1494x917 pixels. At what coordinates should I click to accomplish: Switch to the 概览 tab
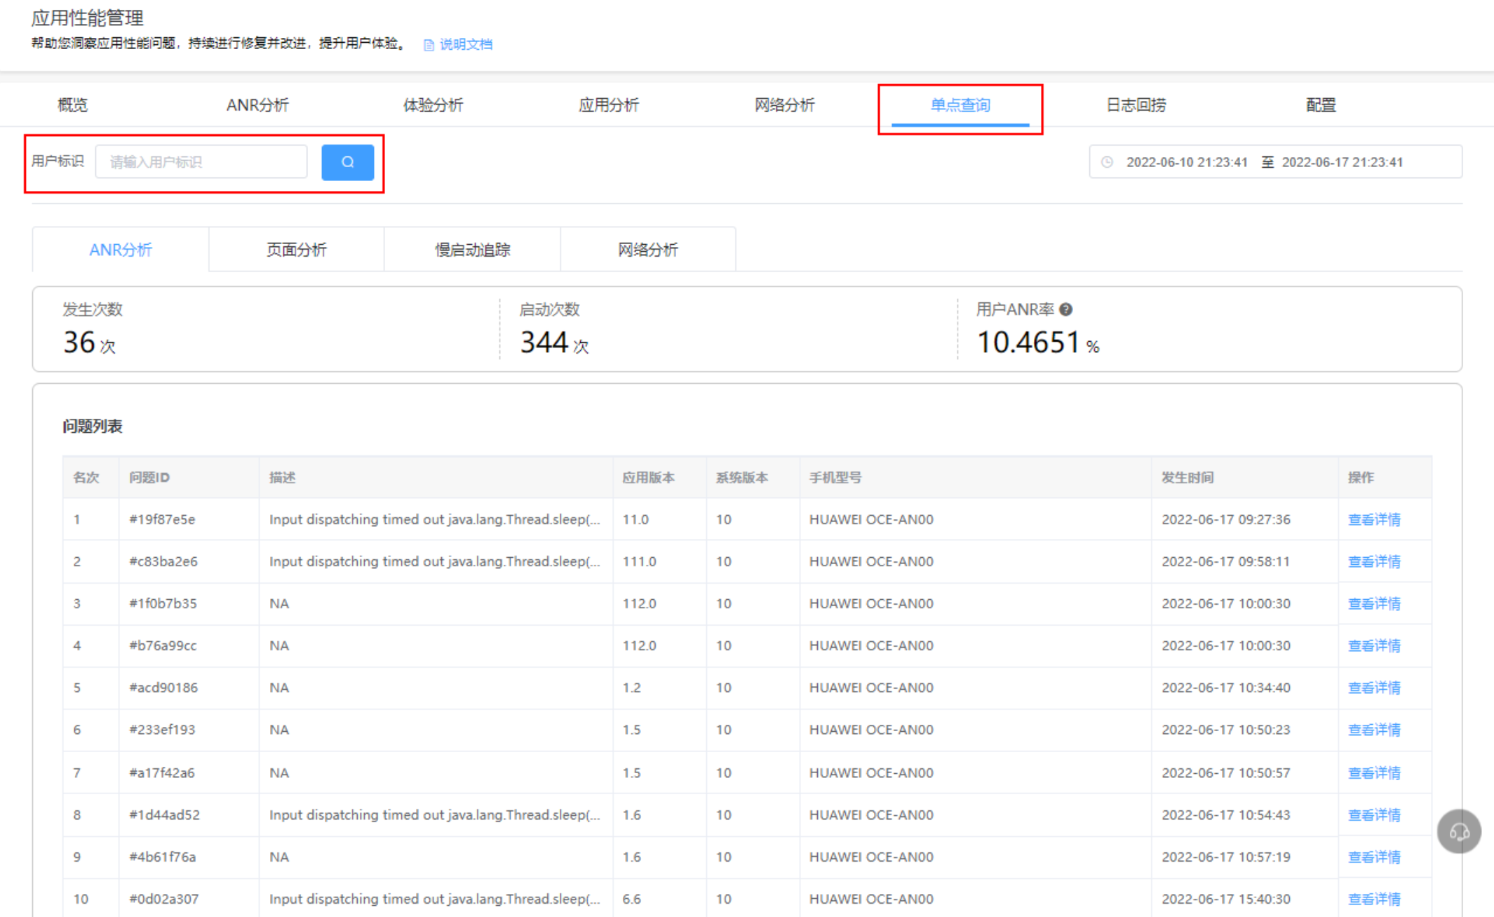72,105
